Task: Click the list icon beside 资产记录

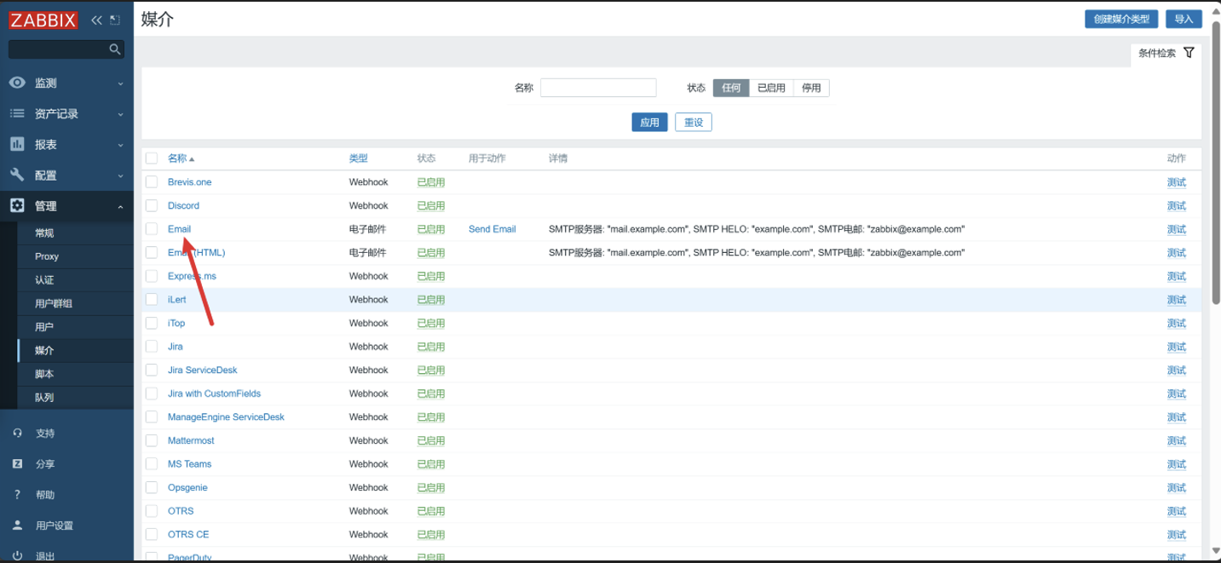Action: (x=17, y=113)
